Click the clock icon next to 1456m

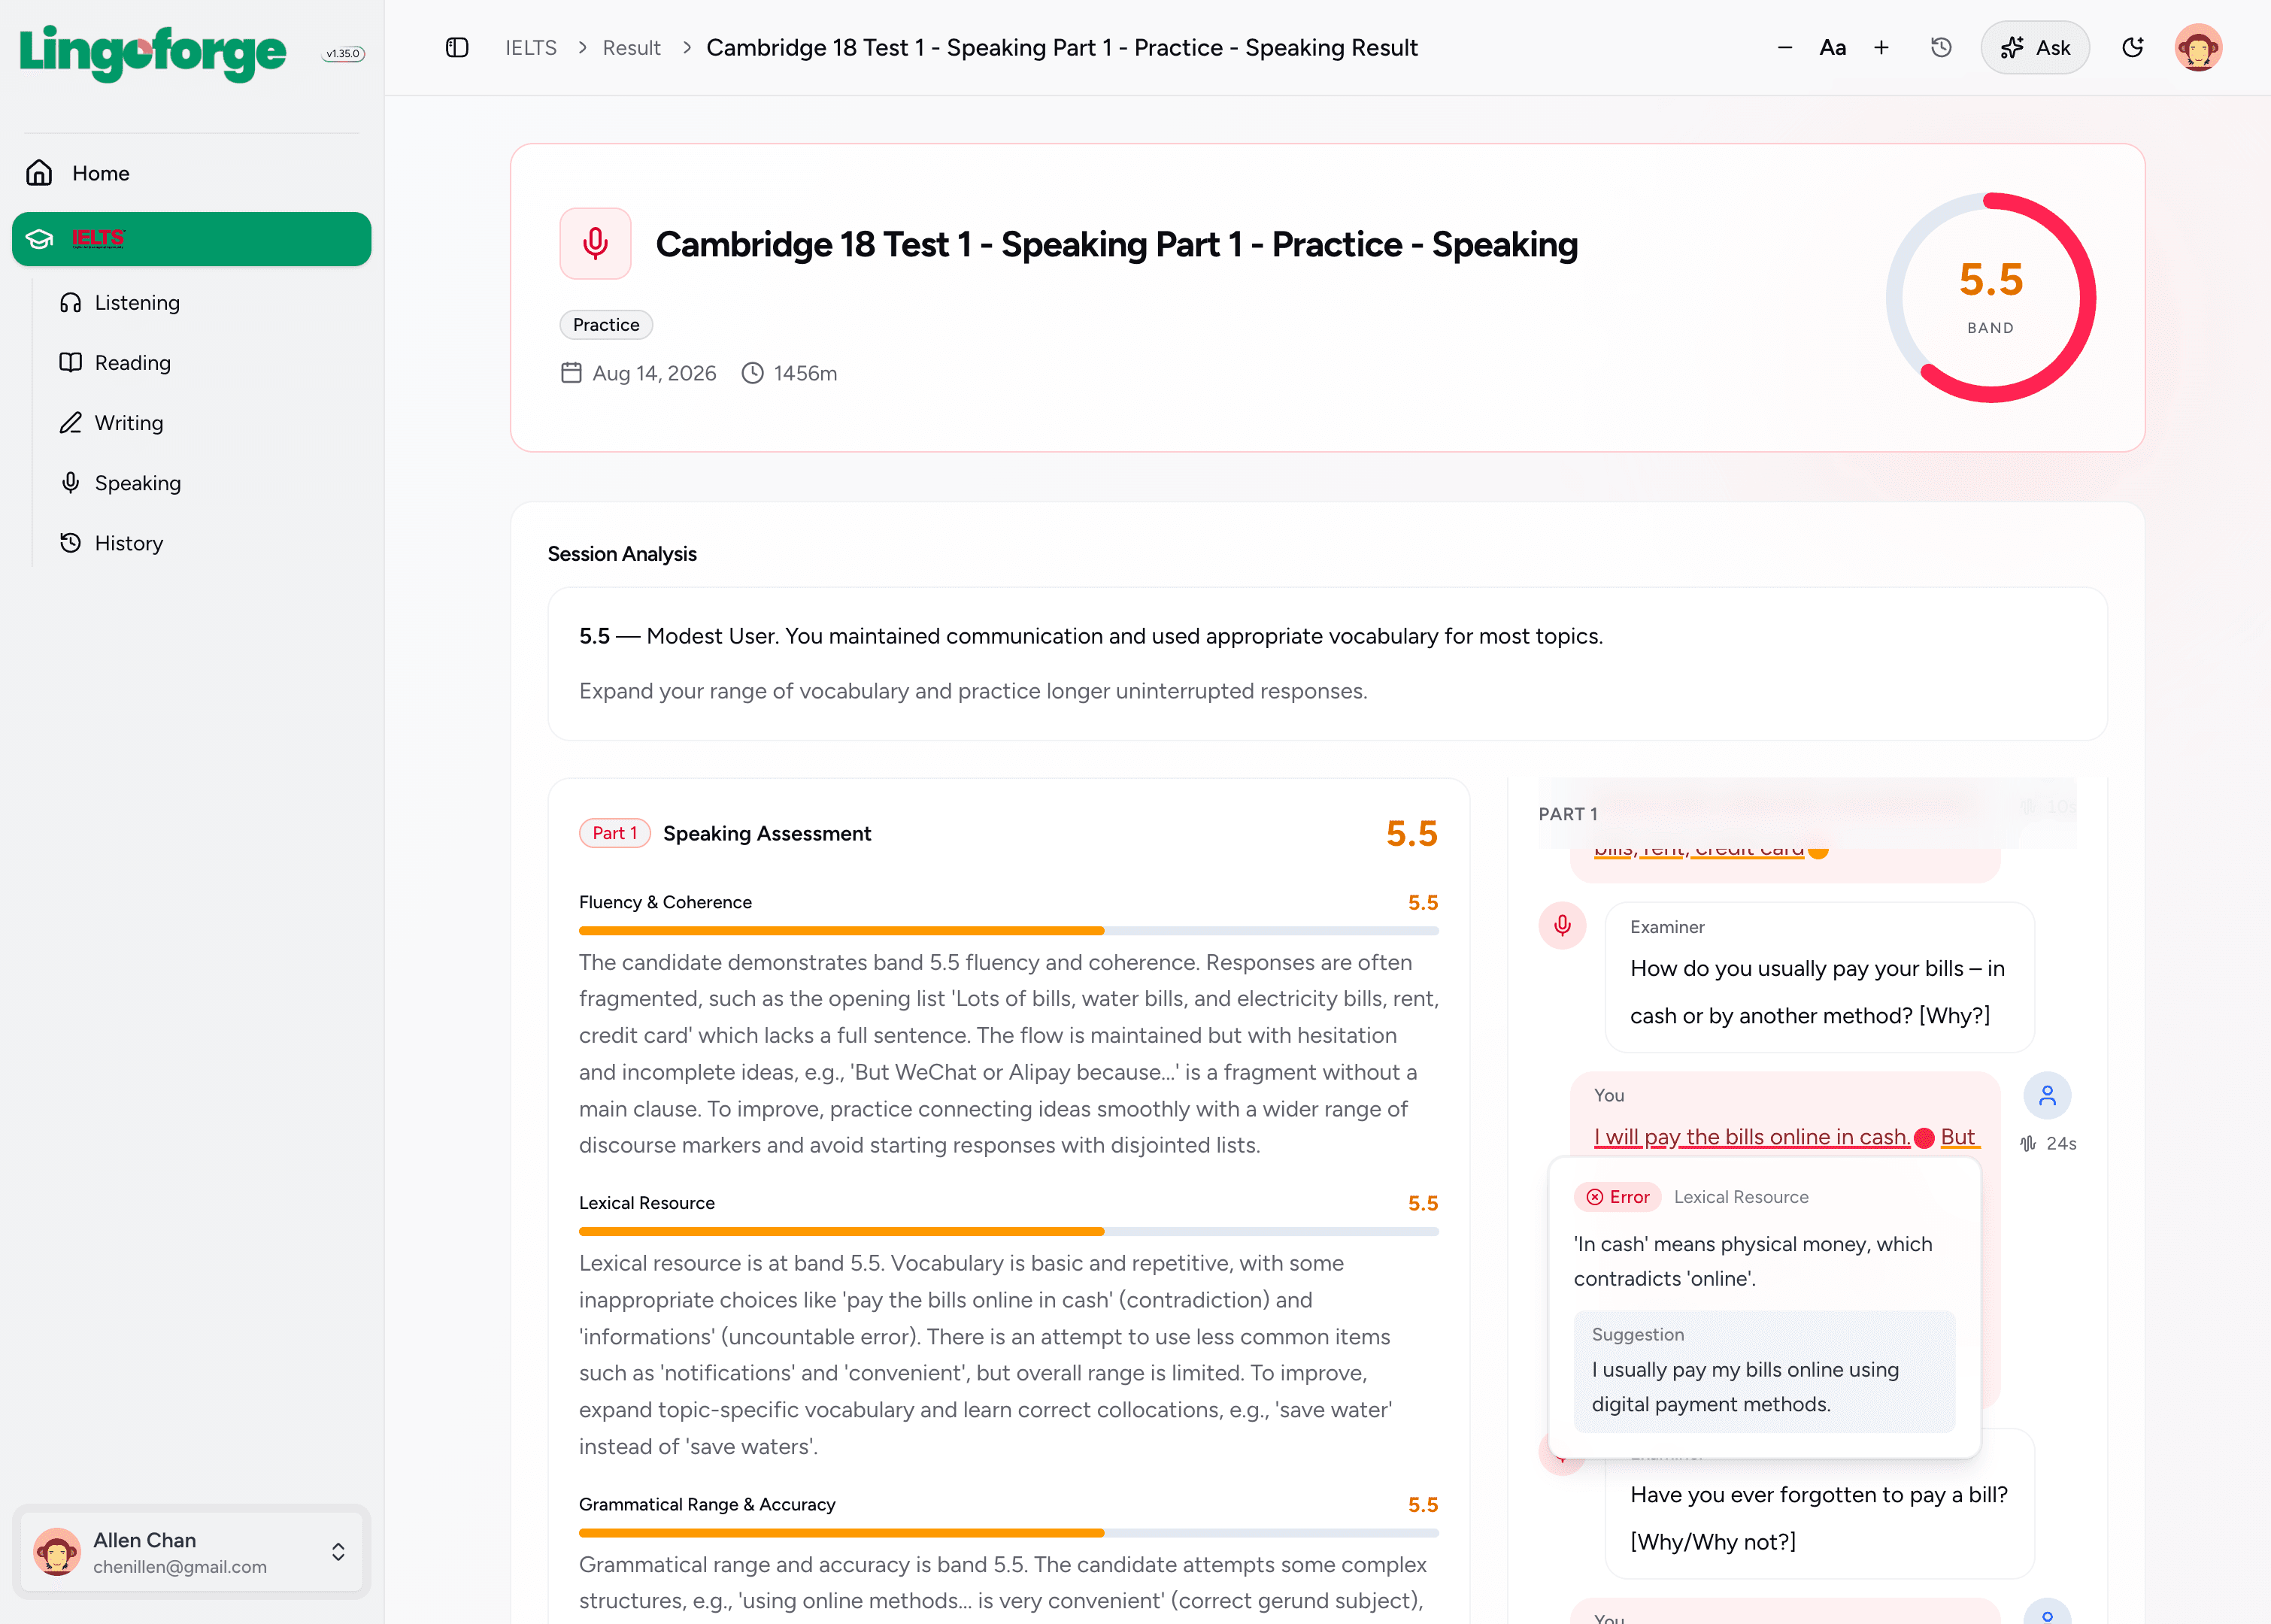[752, 373]
